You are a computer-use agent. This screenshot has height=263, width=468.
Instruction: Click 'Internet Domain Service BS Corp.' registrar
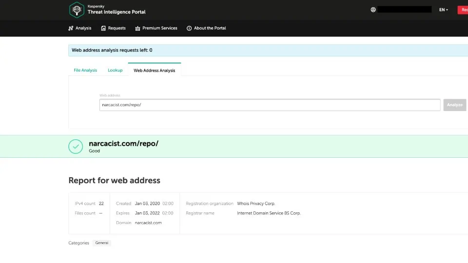(269, 213)
